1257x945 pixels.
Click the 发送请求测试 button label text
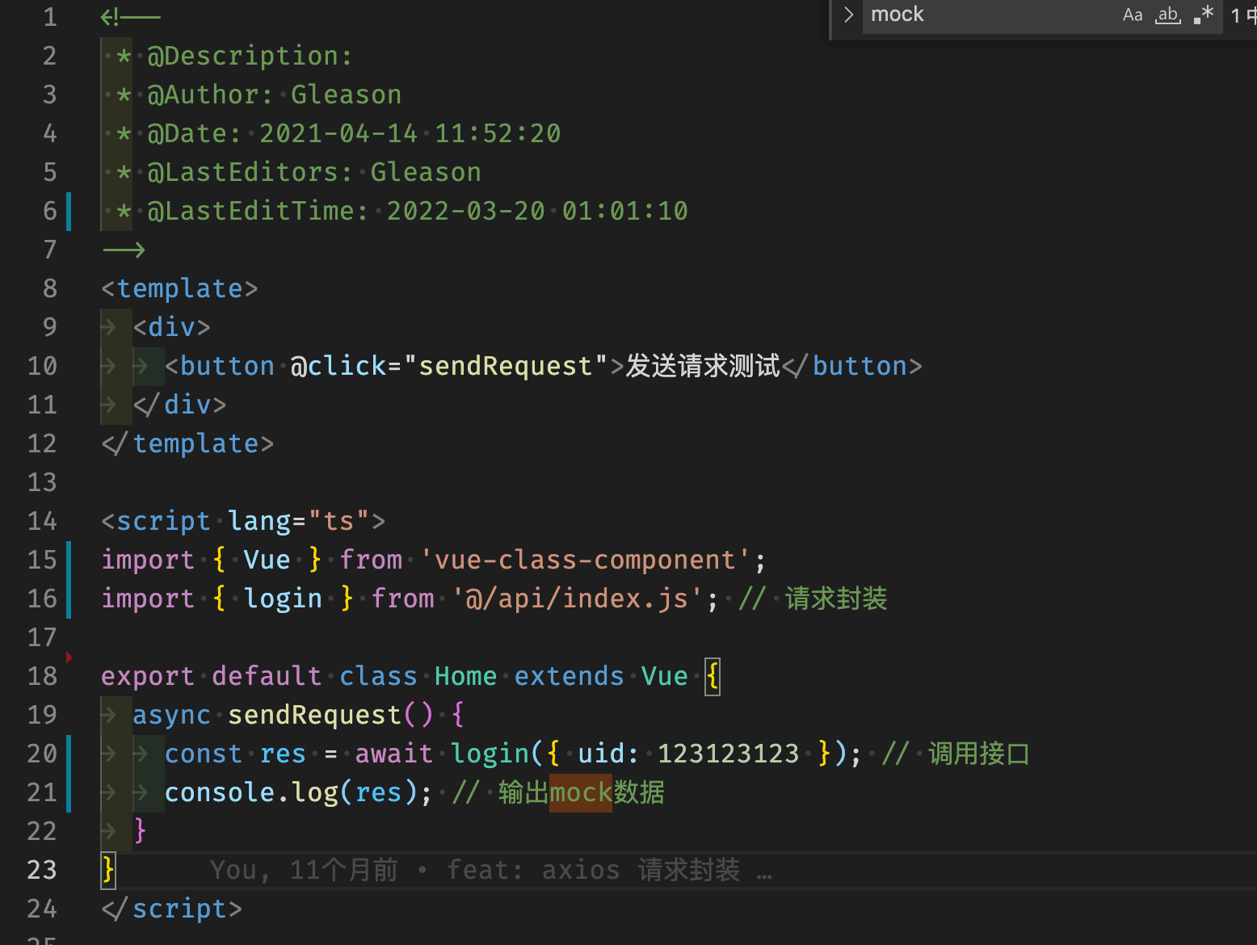point(703,366)
